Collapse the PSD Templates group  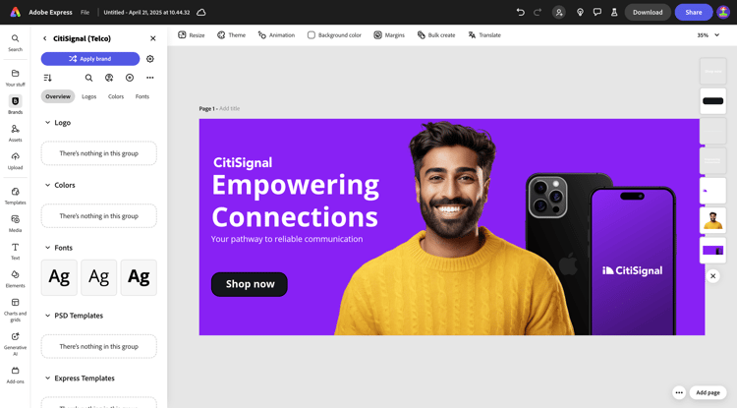pyautogui.click(x=47, y=316)
